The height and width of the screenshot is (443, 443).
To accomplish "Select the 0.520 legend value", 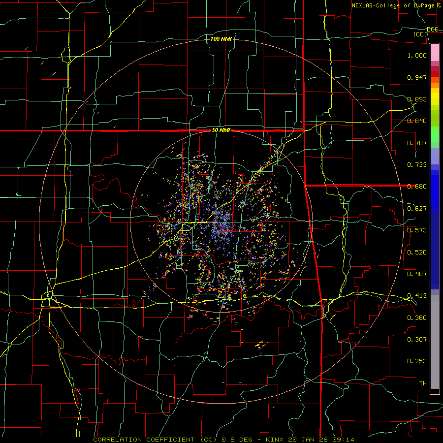I will 417,253.
